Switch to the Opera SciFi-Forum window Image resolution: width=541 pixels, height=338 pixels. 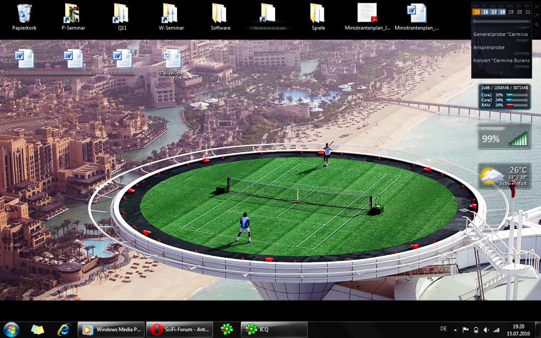tap(180, 330)
